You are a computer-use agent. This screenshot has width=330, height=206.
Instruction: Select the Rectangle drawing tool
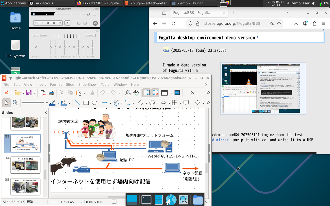[x=86, y=103]
